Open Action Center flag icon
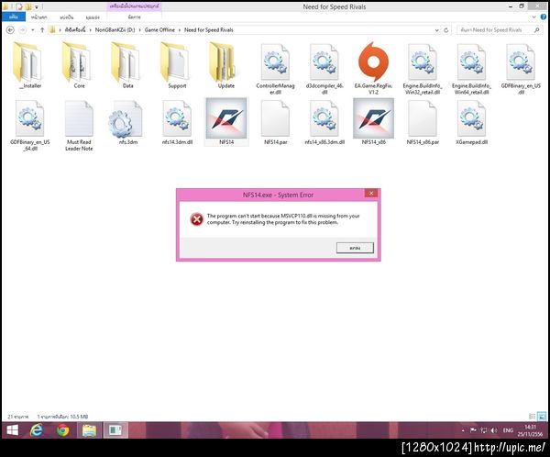 point(473,430)
